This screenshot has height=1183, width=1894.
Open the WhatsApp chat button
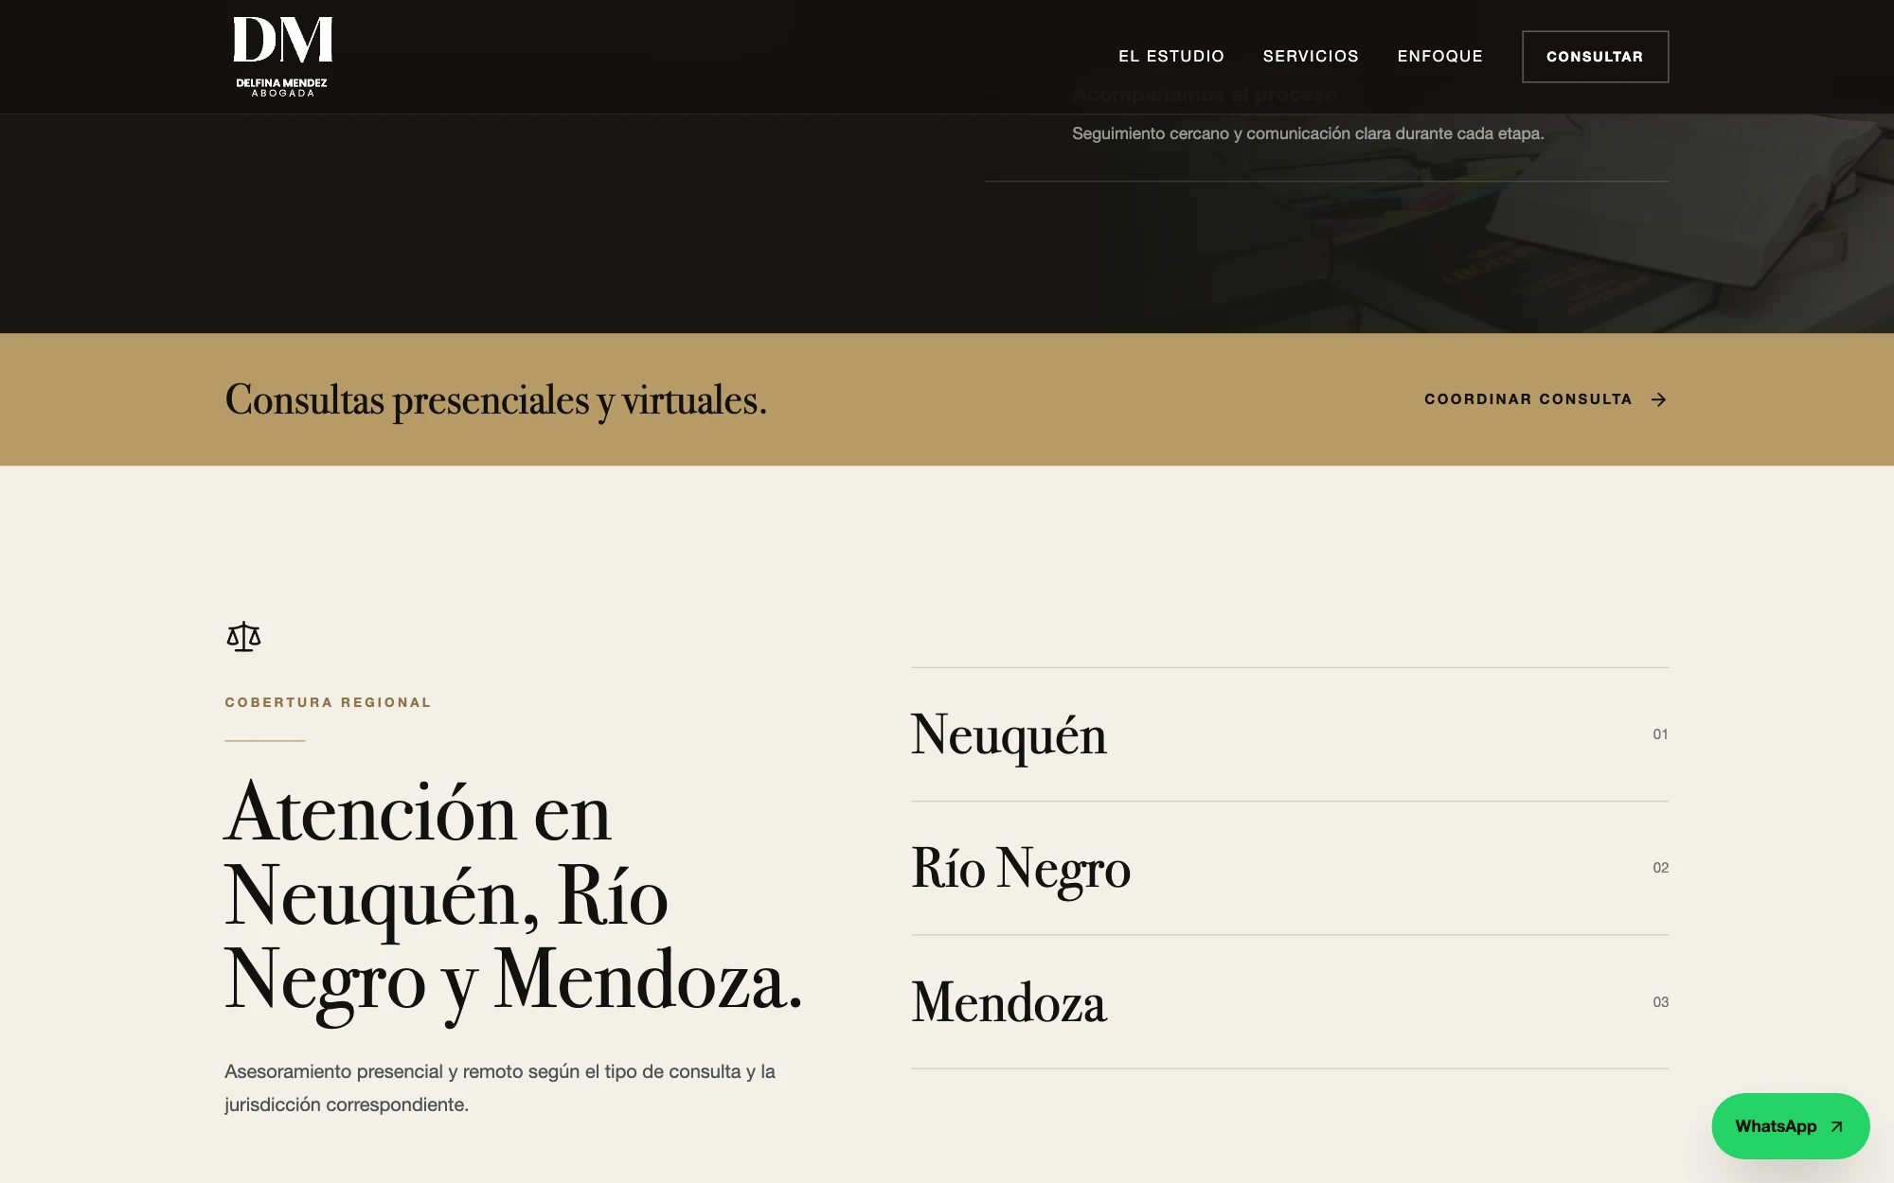1790,1126
